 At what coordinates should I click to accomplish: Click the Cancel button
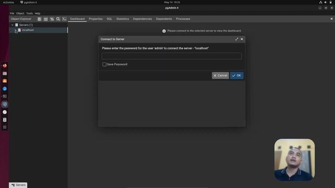[220, 75]
